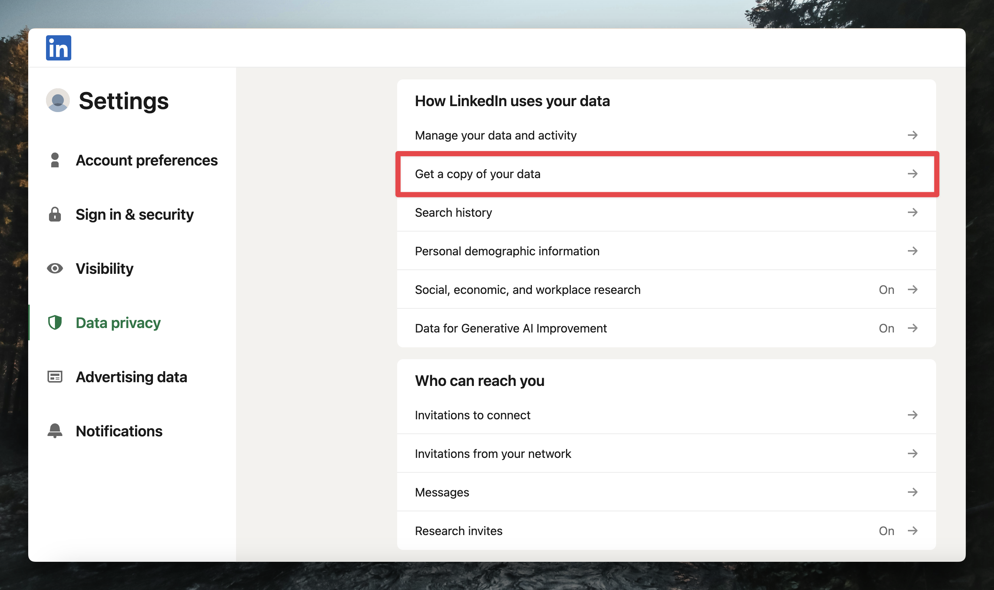Screen dimensions: 994x590
Task: Open Get a copy of your data
Action: pyautogui.click(x=477, y=174)
